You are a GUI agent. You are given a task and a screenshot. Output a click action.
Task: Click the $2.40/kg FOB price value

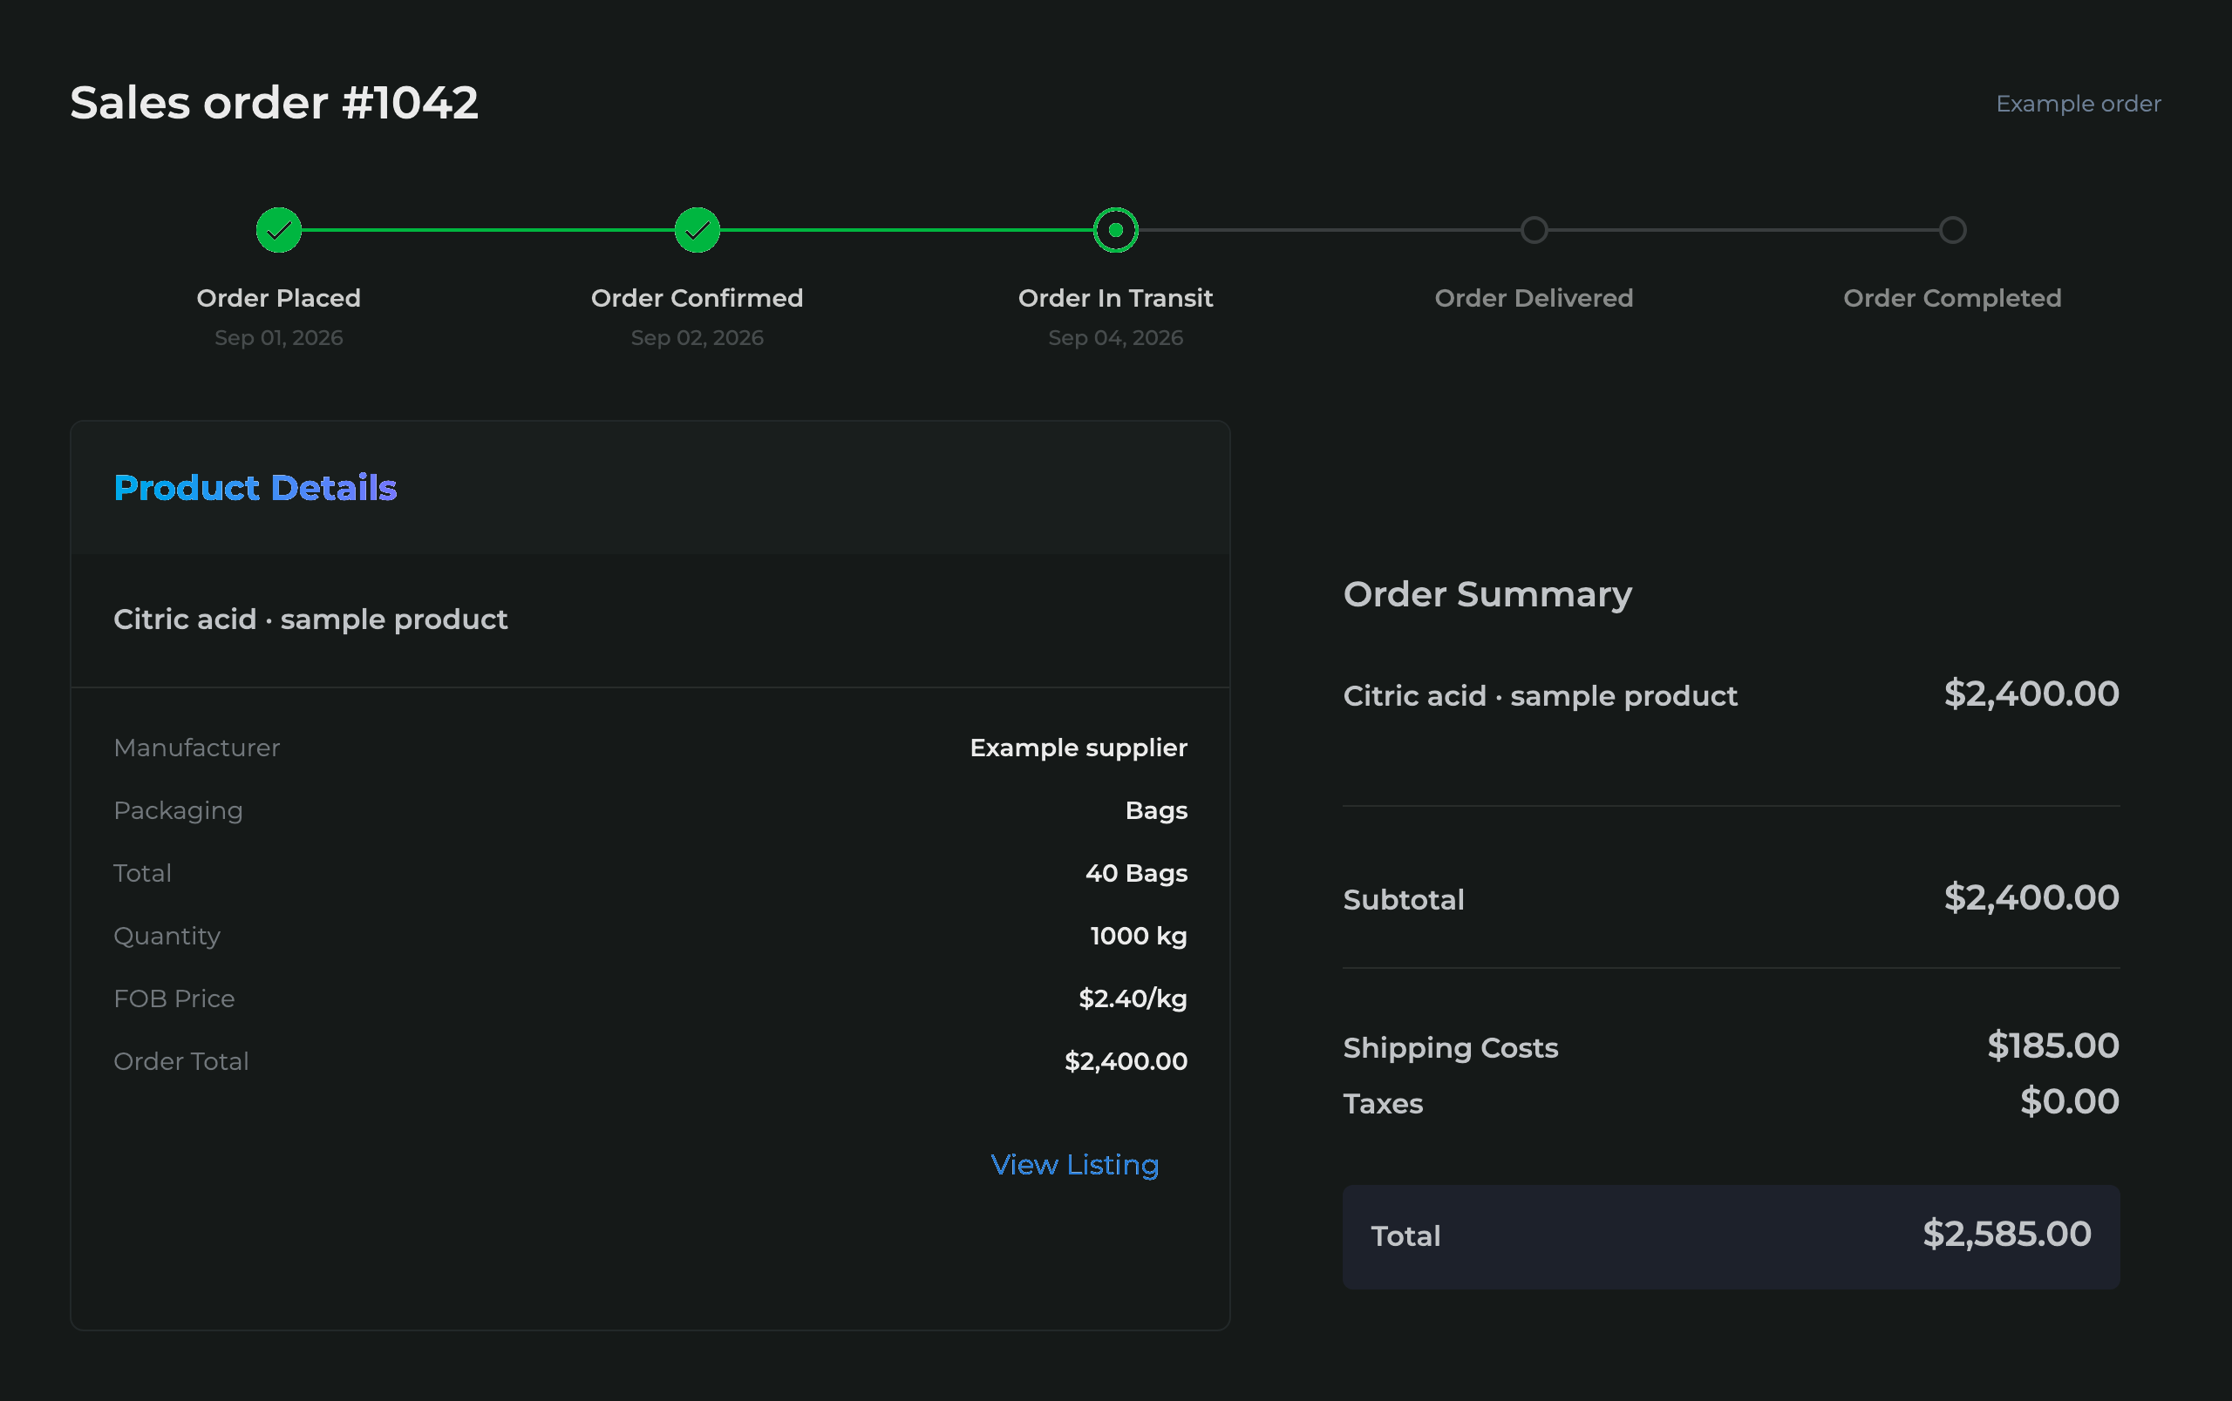click(x=1133, y=998)
